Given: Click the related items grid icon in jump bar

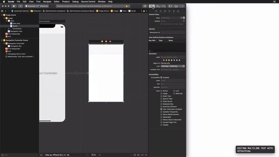Looking at the screenshot, I should pos(2,11).
